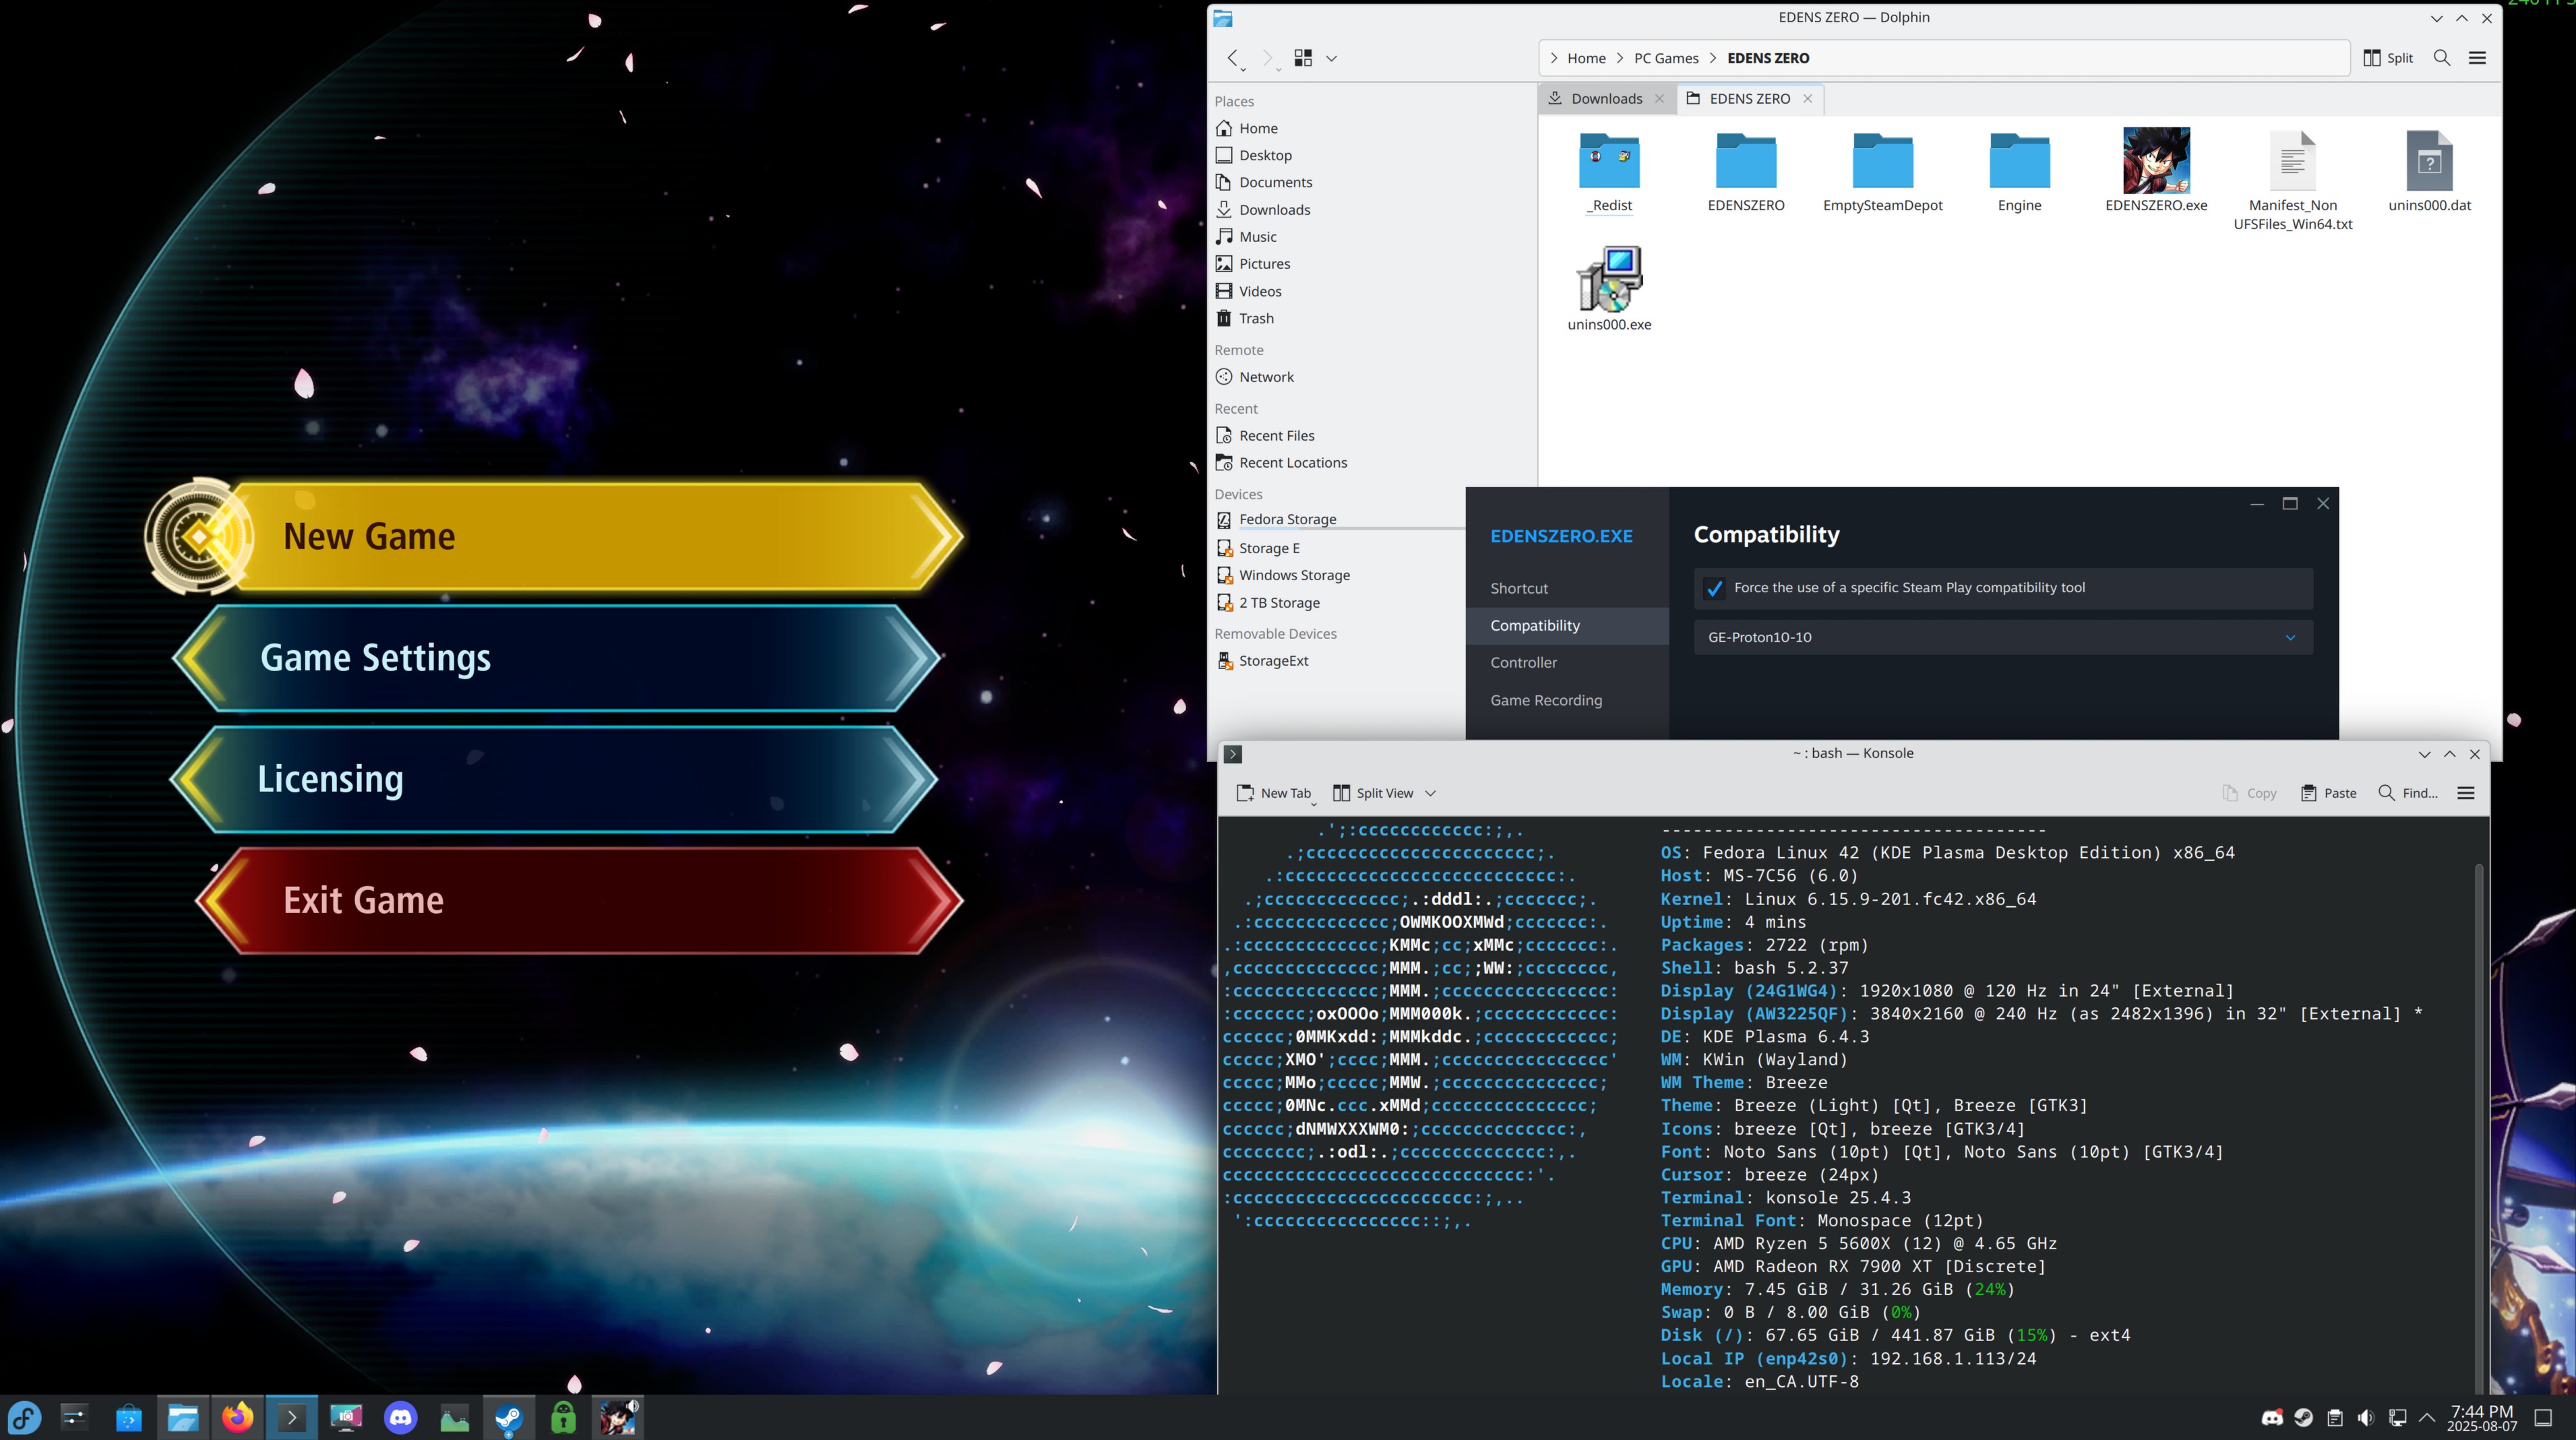This screenshot has height=1440, width=2576.
Task: Click the show desktop tray button
Action: click(x=2543, y=1417)
